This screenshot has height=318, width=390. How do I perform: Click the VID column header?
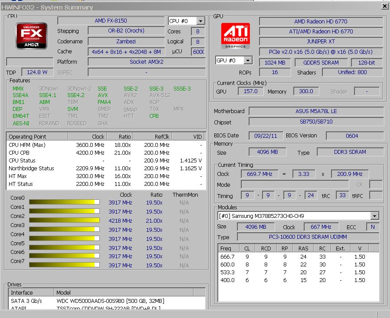point(188,136)
